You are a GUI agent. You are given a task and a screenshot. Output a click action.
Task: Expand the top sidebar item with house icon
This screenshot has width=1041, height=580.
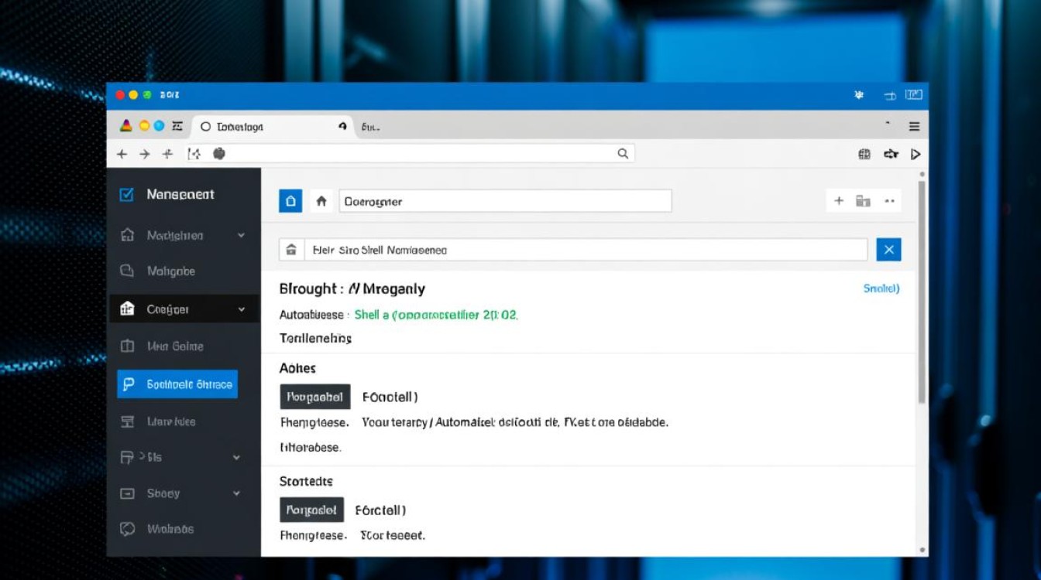click(242, 235)
